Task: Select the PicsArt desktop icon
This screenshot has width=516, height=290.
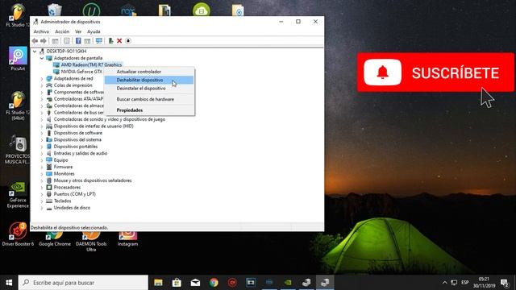Action: (18, 59)
